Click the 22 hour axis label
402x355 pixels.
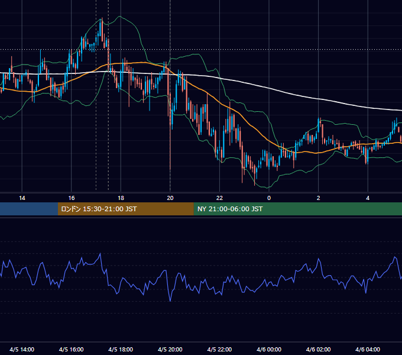[219, 198]
